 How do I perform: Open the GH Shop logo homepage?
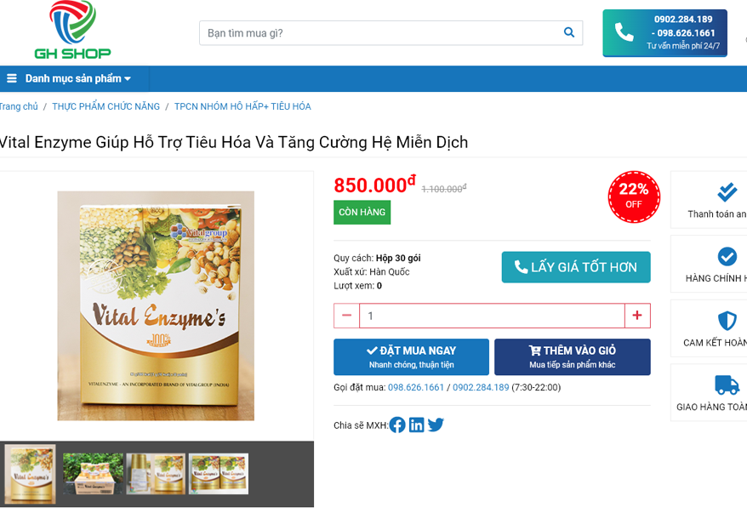(72, 30)
